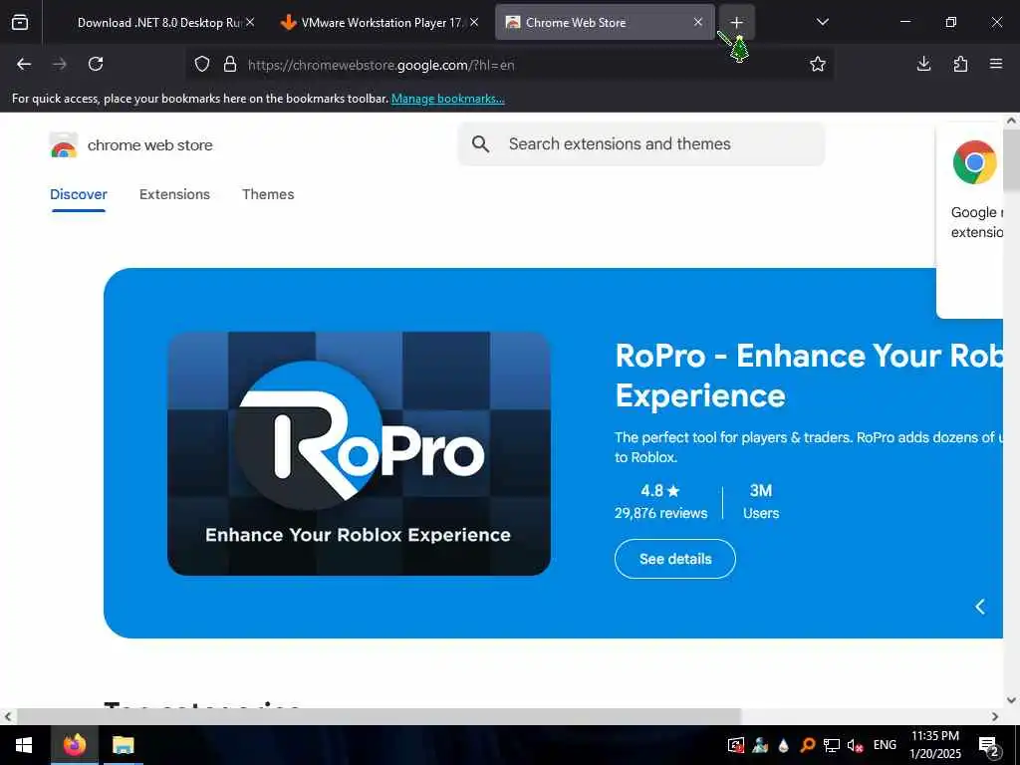
Task: Open Firefox View icon in the tab bar
Action: point(20,22)
